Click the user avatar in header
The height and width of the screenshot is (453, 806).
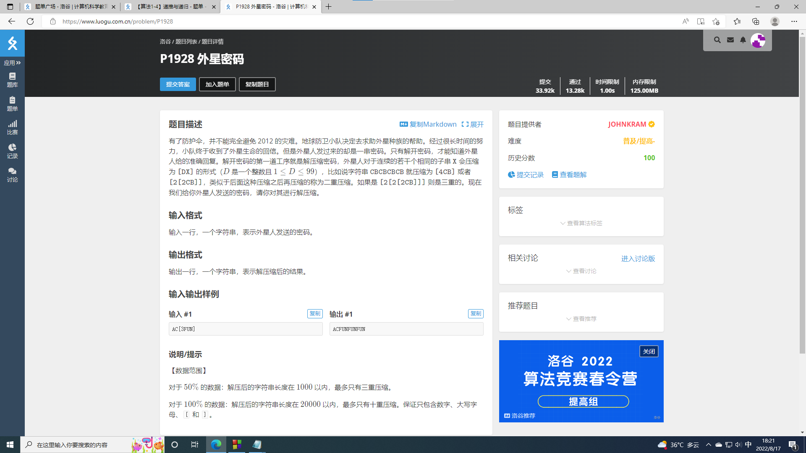pyautogui.click(x=758, y=41)
